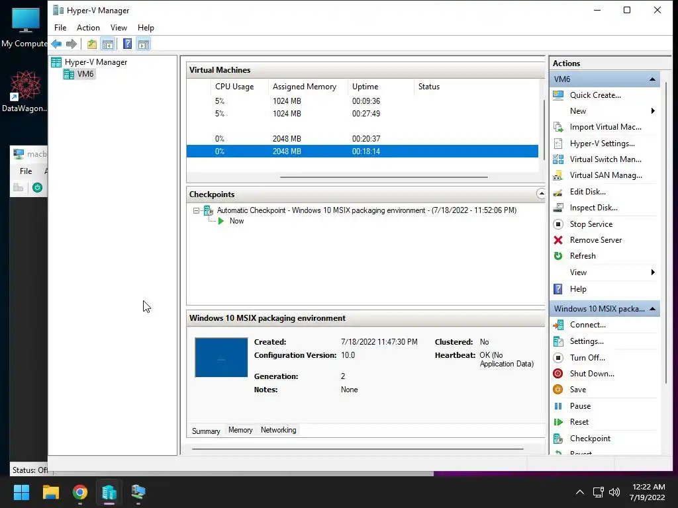This screenshot has width=678, height=508.
Task: Click the horizontal scrollbar under Virtual Machines list
Action: [383, 177]
